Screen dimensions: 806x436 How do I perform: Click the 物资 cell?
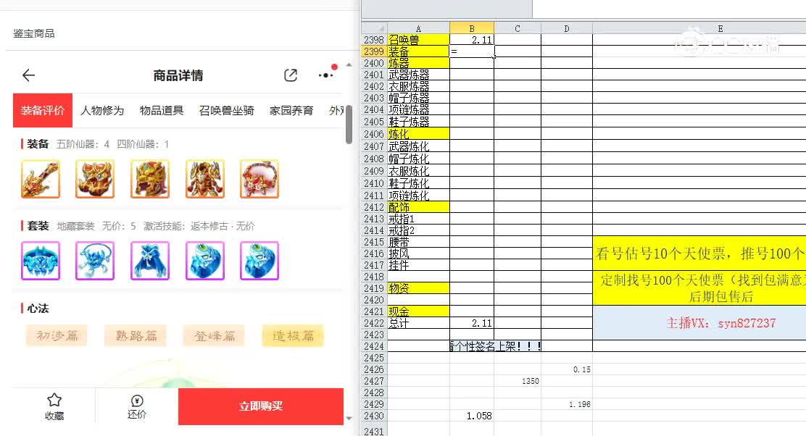[x=418, y=288]
